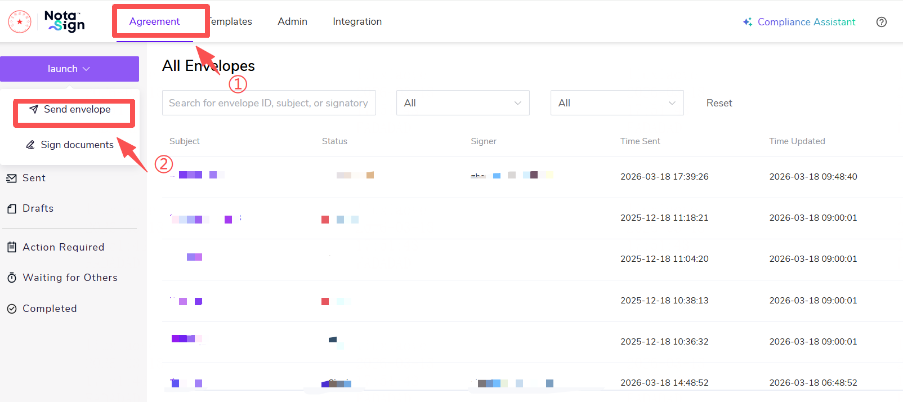Choose Send envelope from launch menu
Image resolution: width=903 pixels, height=402 pixels.
77,110
